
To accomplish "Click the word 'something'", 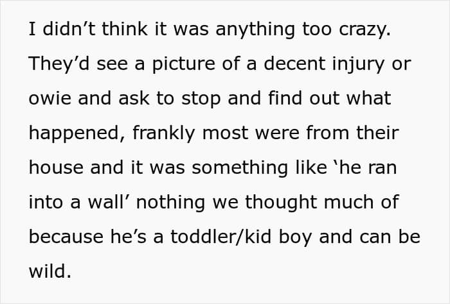I will point(240,168).
